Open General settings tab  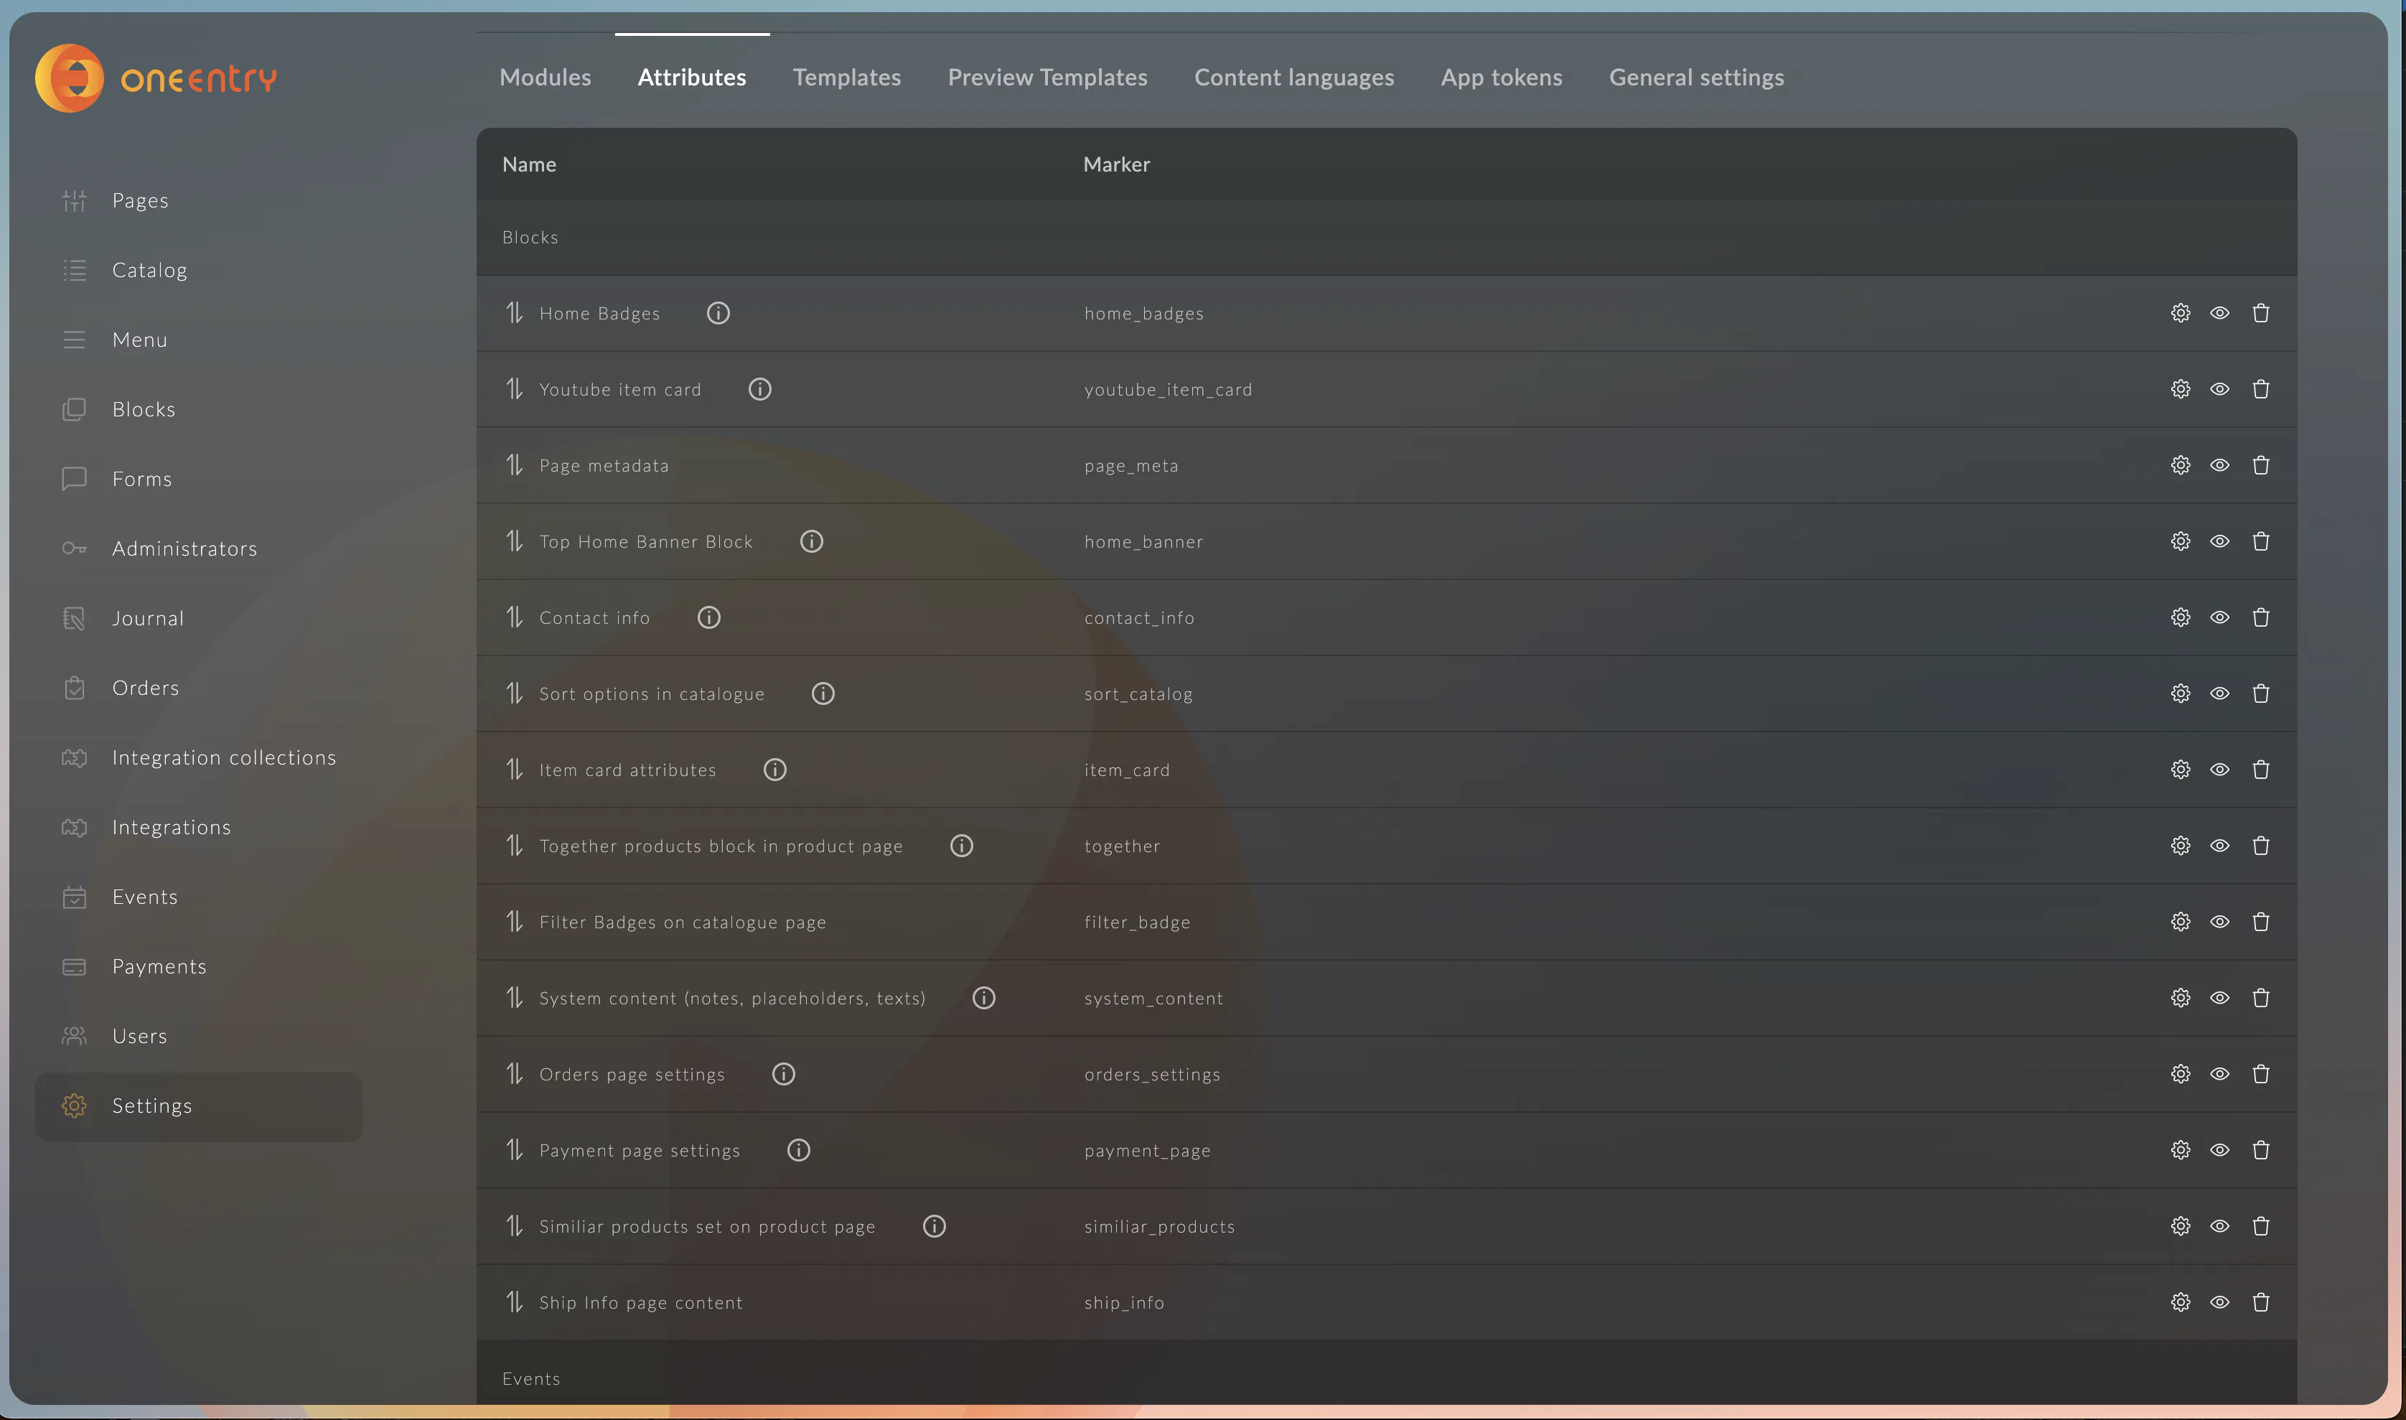click(x=1696, y=78)
